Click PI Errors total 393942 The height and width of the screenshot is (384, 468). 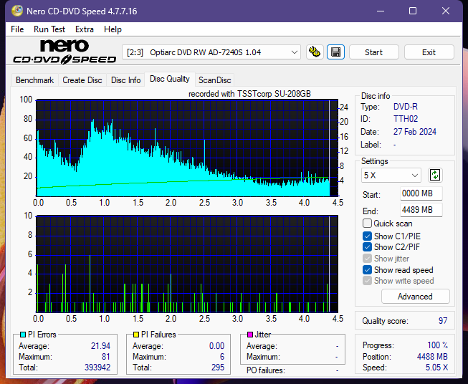97,368
